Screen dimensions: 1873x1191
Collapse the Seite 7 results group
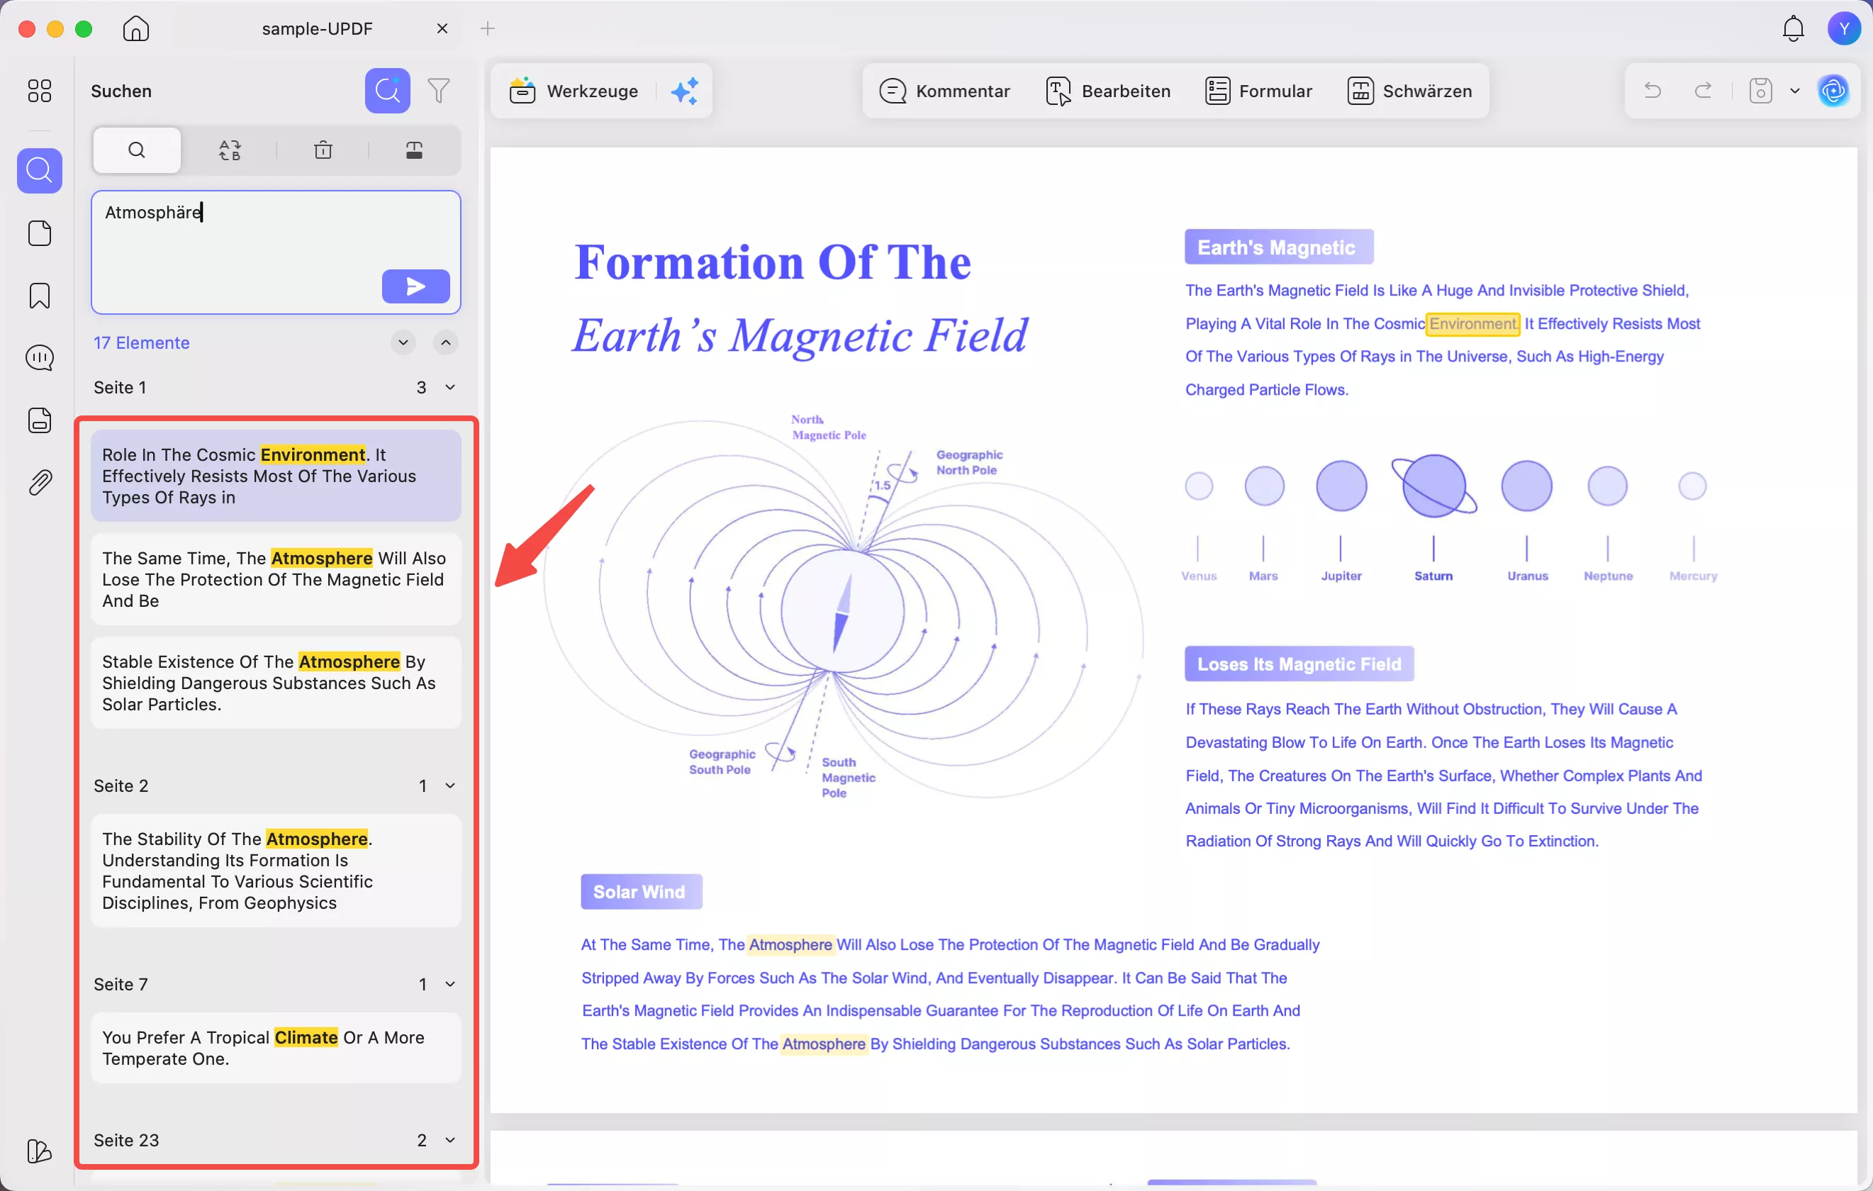pyautogui.click(x=449, y=984)
